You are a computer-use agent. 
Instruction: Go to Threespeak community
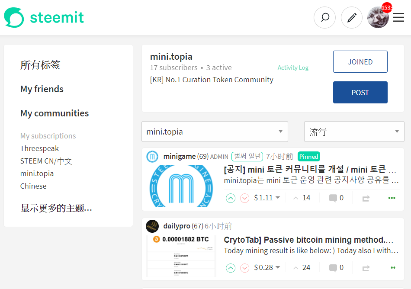click(x=39, y=148)
